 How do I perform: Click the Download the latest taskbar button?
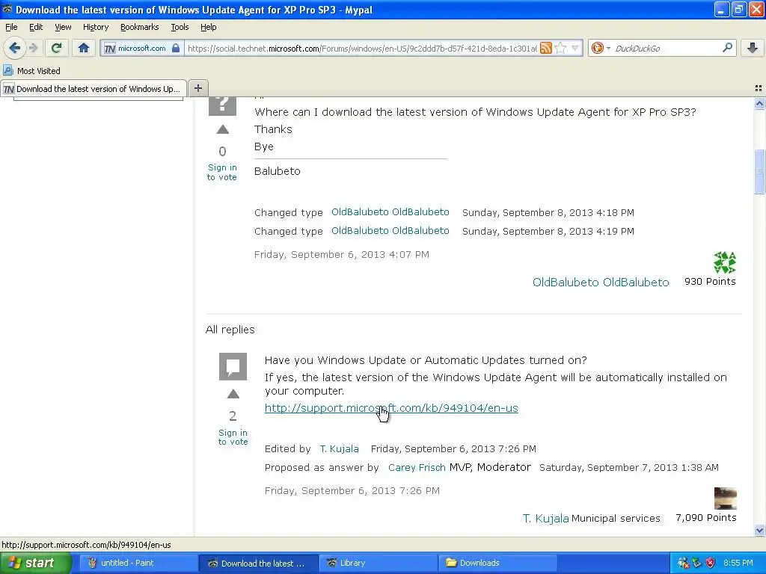pos(258,563)
